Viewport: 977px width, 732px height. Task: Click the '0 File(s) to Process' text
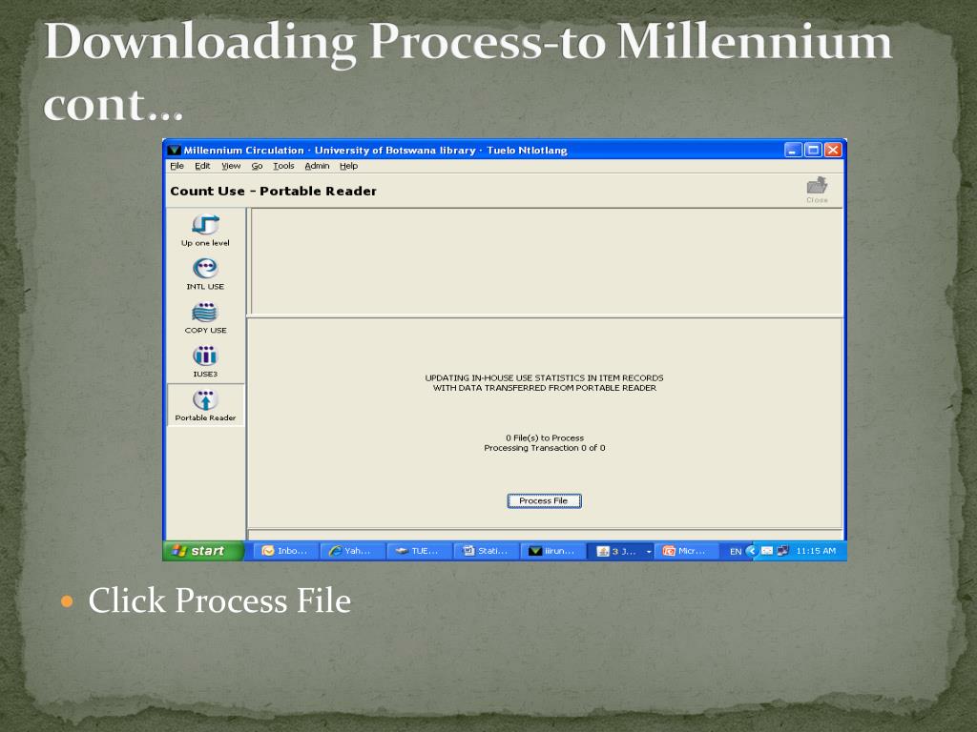545,438
